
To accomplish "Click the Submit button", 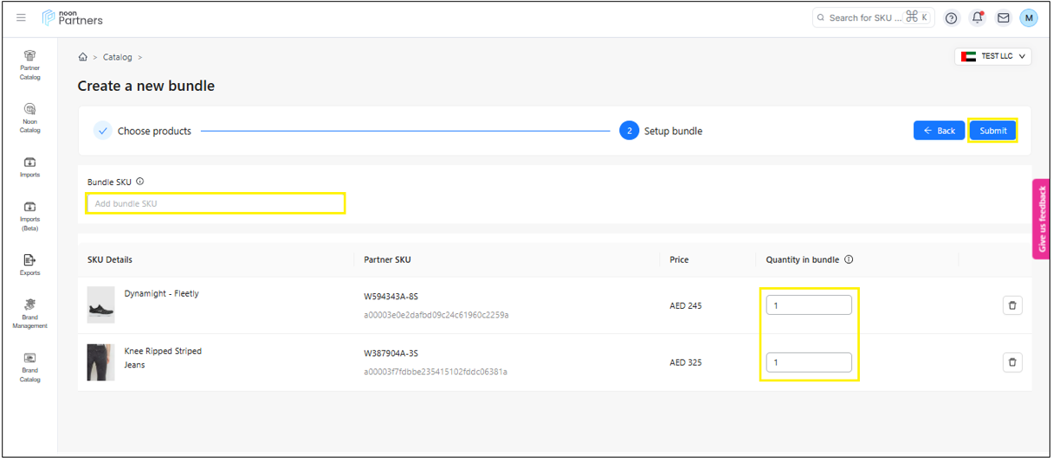I will [992, 131].
